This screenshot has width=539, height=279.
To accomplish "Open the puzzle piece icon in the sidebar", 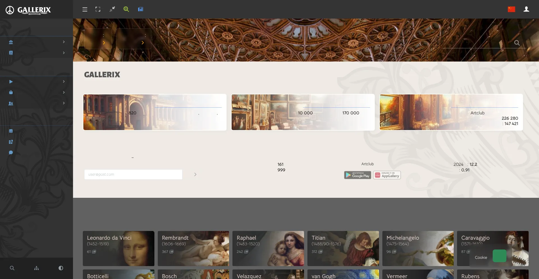I will coord(11,142).
